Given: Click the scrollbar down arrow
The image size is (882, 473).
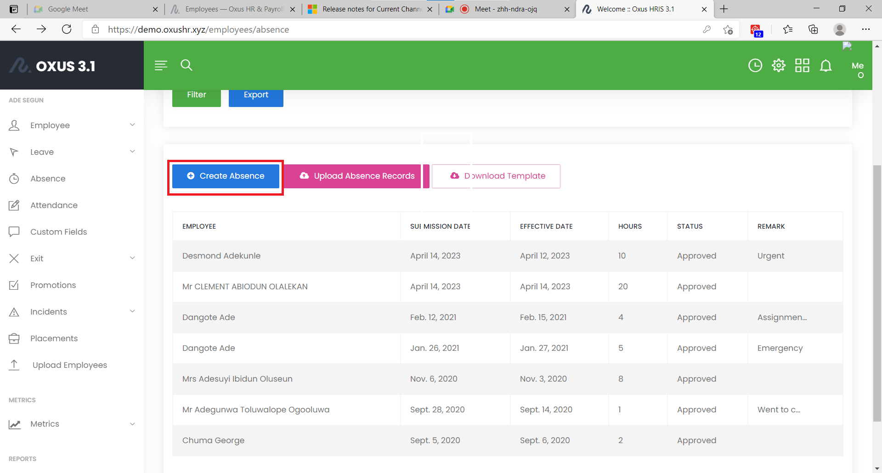Looking at the screenshot, I should coord(877,468).
